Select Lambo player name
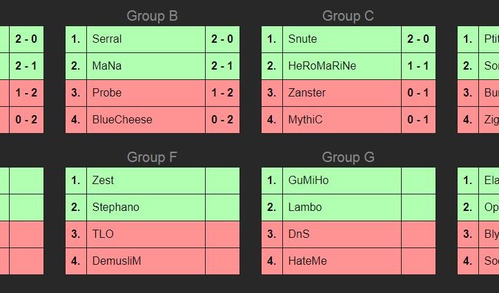The height and width of the screenshot is (293, 499). click(x=304, y=208)
